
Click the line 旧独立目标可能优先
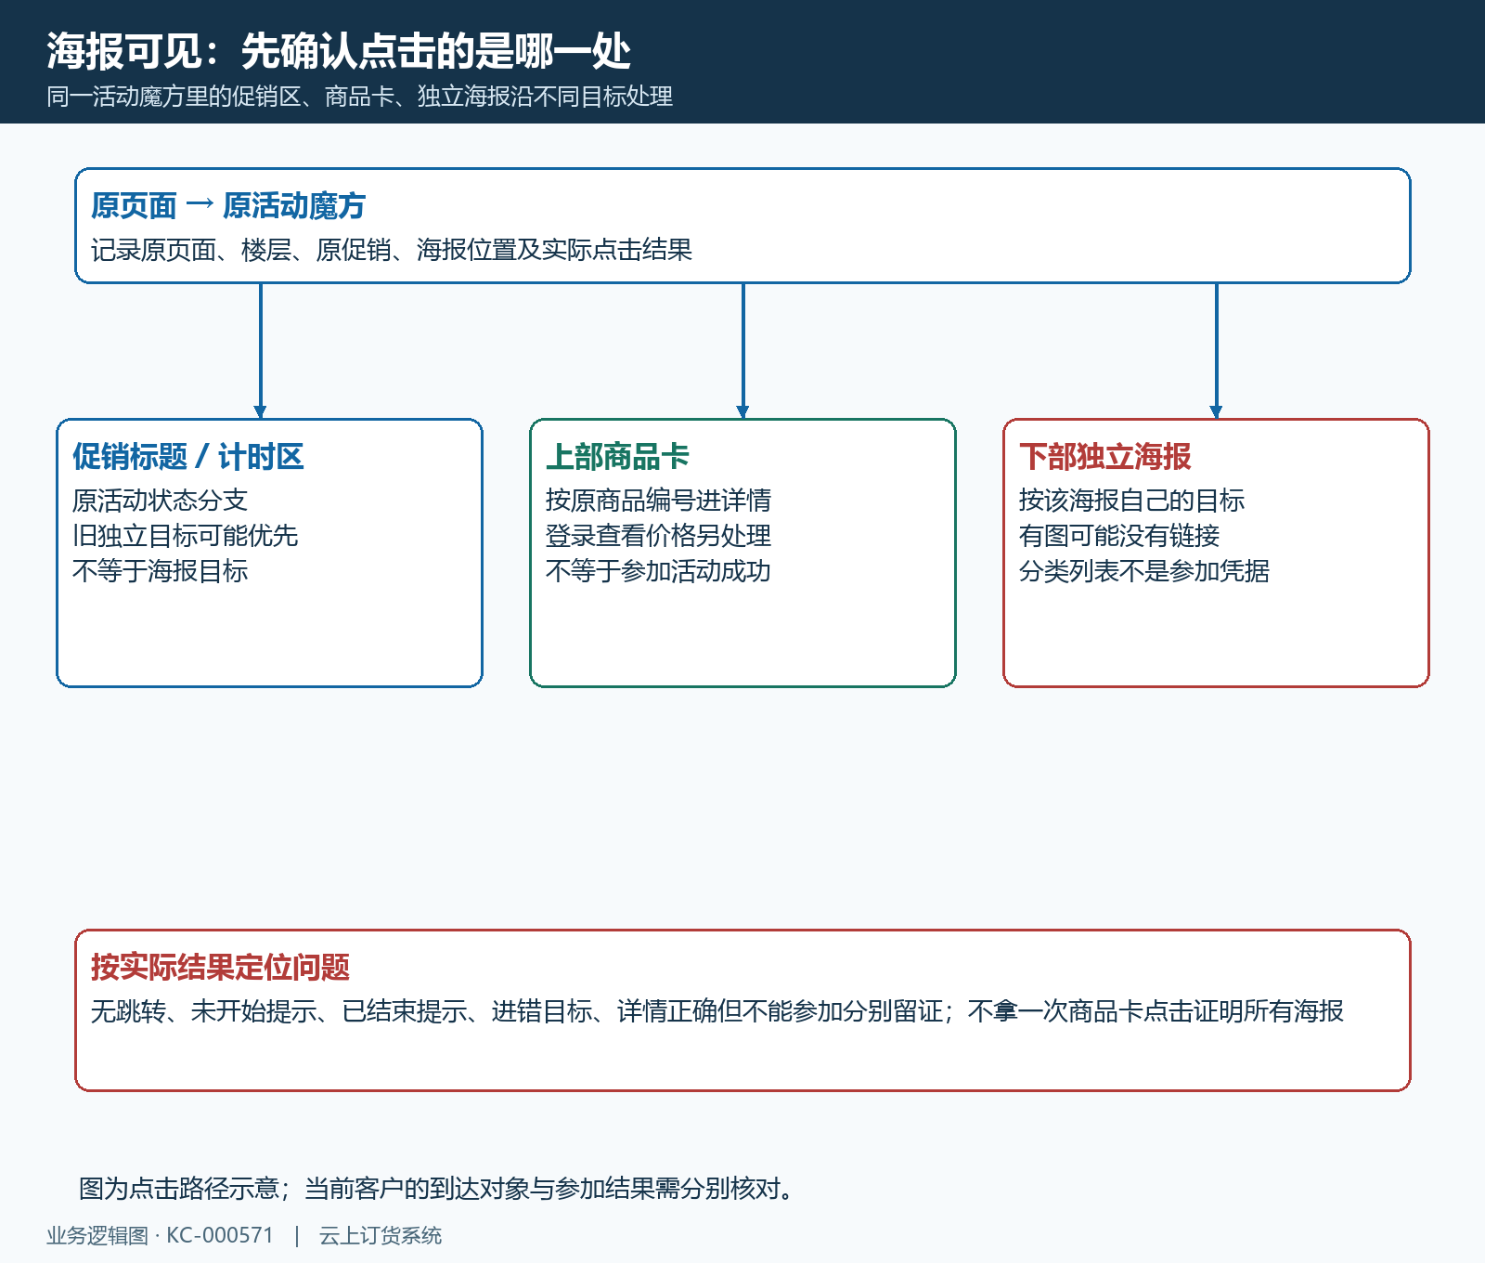186,536
